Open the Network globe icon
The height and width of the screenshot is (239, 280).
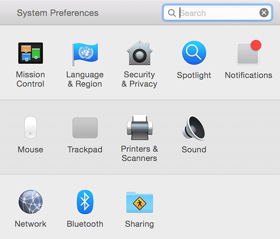tap(31, 202)
